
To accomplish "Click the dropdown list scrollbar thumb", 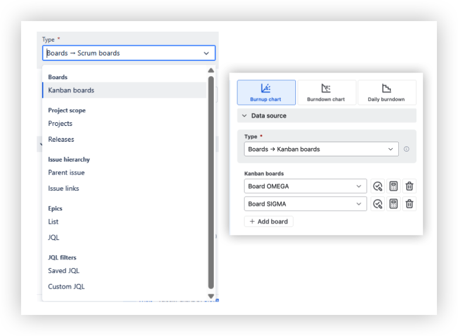I will (211, 183).
